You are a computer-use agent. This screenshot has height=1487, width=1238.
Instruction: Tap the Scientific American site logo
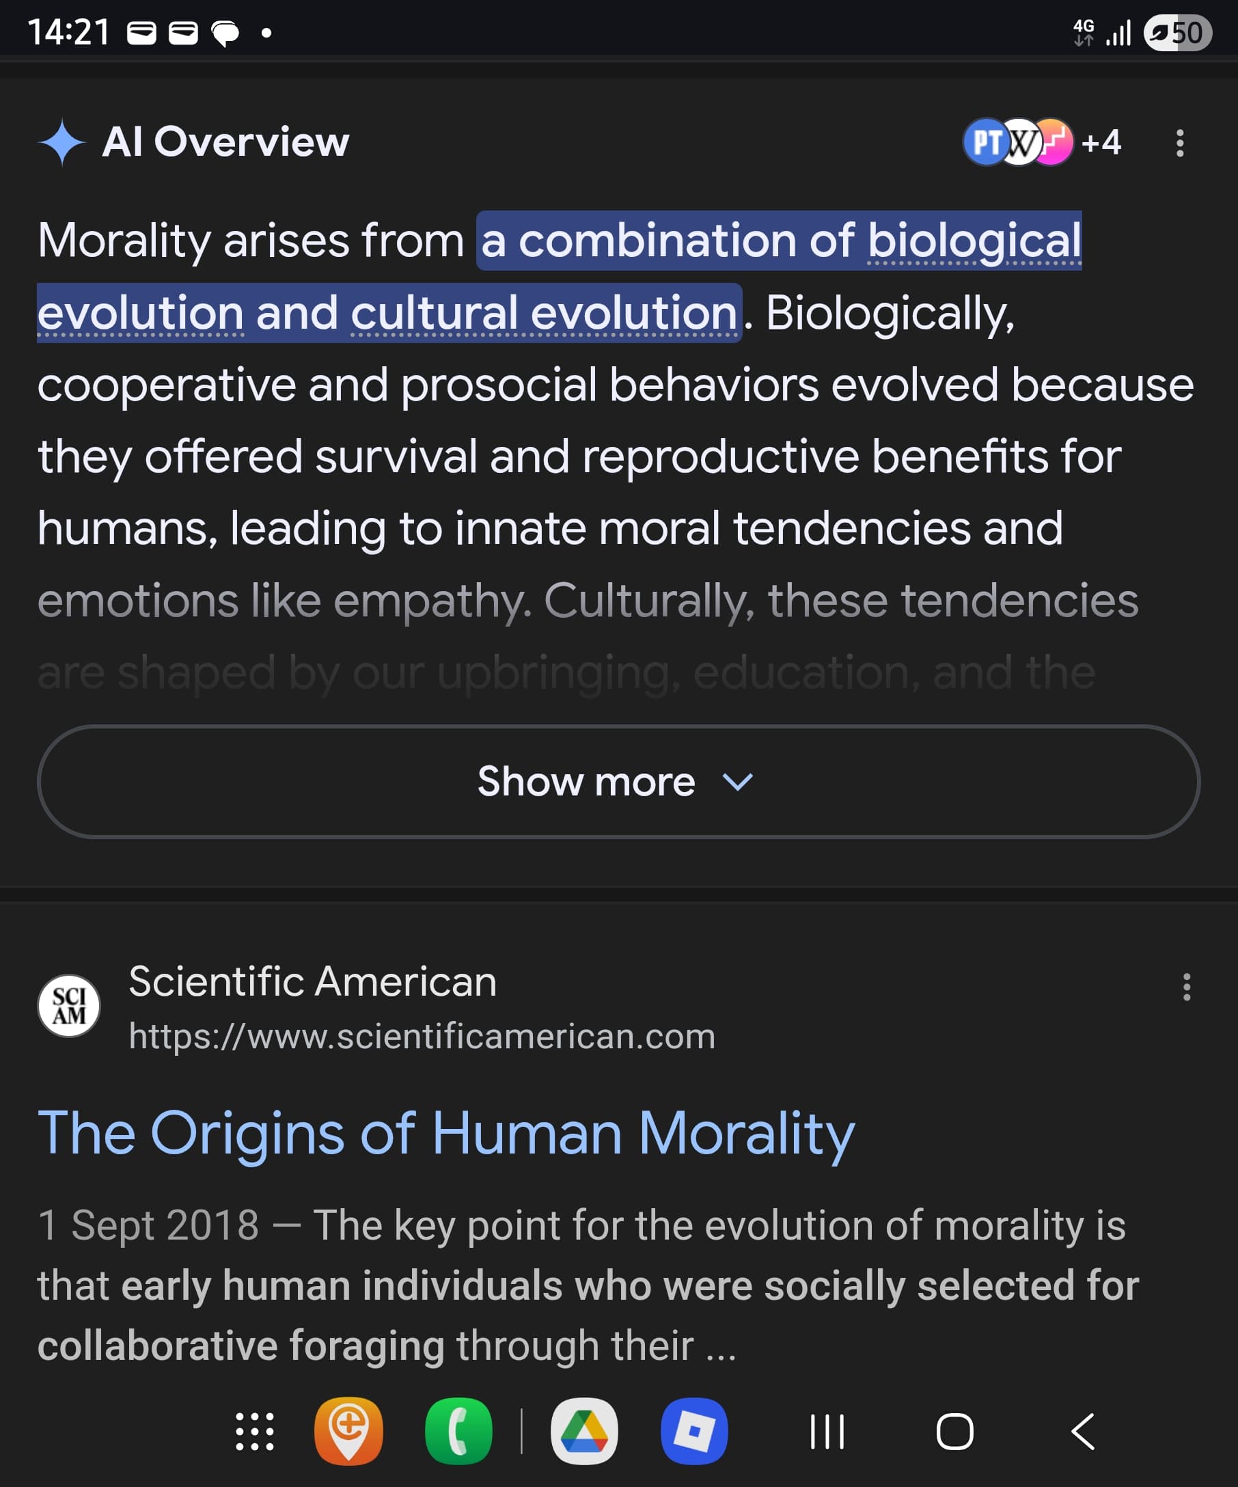click(x=68, y=1005)
